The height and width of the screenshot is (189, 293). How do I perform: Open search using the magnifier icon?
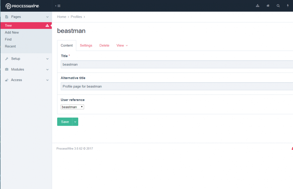tap(278, 6)
